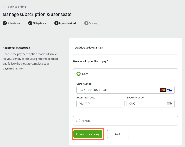Click the Subscription step checkmark icon

[5, 23]
